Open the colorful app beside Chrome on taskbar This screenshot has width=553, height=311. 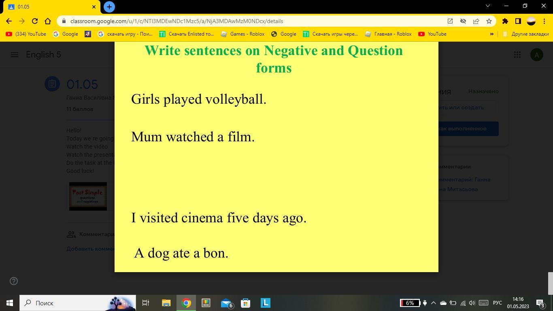pos(206,303)
